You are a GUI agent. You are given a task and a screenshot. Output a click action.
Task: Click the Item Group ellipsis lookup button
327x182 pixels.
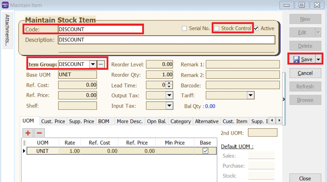pos(101,64)
